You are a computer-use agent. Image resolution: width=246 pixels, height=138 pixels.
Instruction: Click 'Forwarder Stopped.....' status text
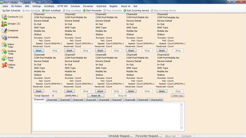pos(148,136)
